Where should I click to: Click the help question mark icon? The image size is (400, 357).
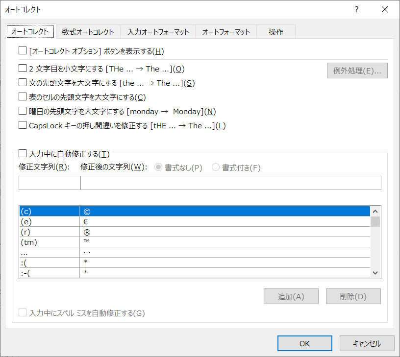click(x=357, y=9)
